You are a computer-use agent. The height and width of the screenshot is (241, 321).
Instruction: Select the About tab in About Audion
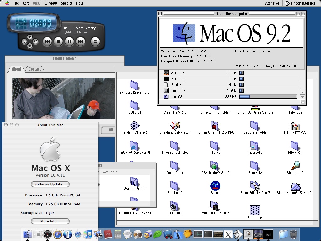pyautogui.click(x=16, y=69)
